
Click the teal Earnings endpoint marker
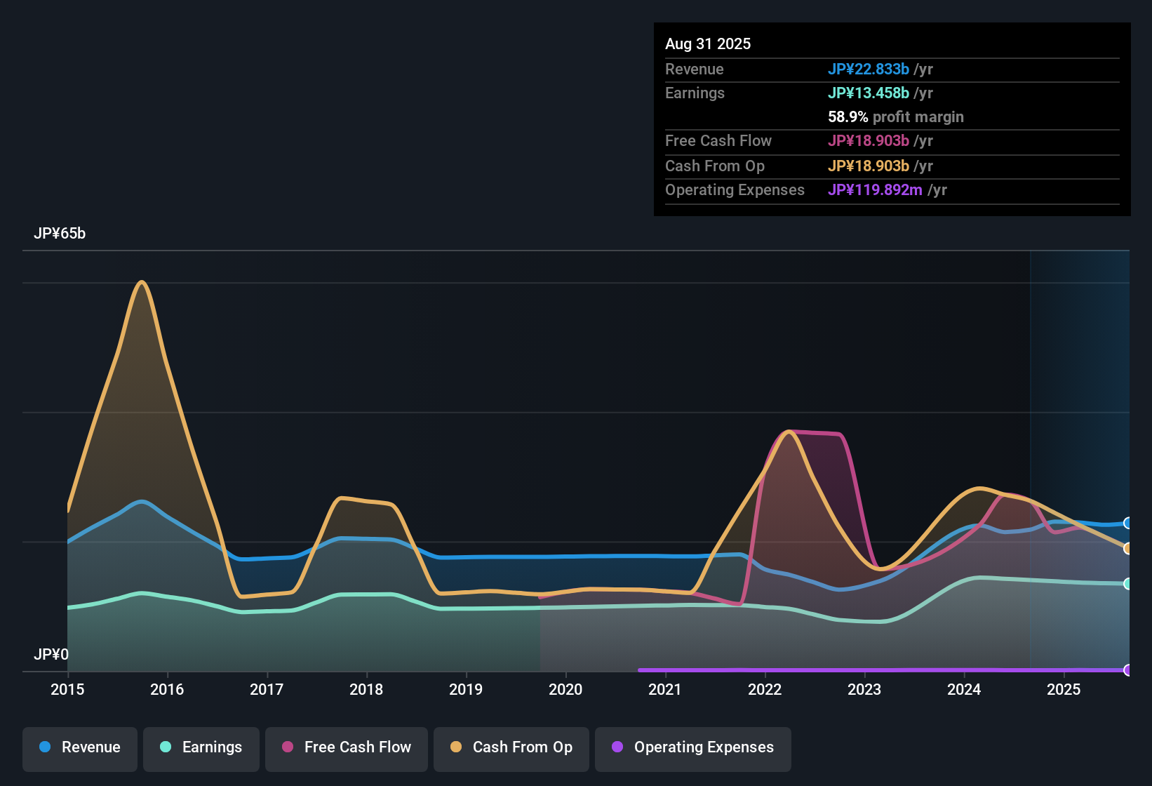tap(1128, 584)
